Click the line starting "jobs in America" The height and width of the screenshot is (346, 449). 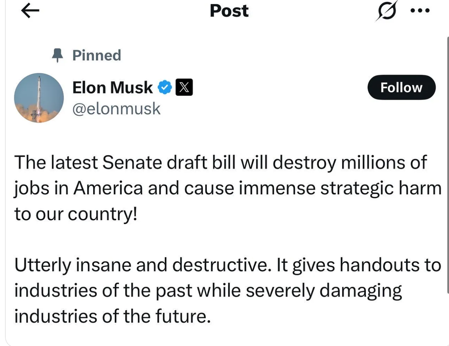[228, 188]
